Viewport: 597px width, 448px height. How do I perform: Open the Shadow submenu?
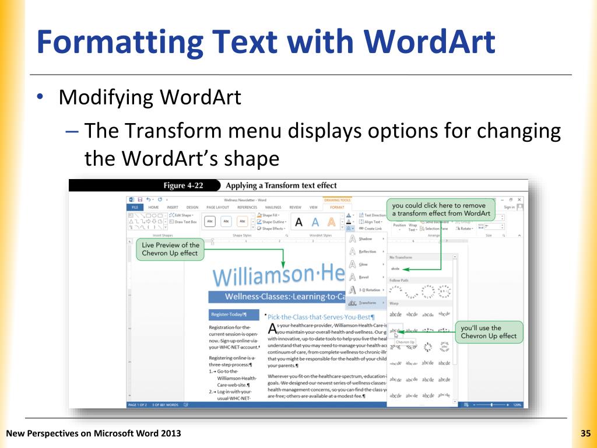pos(366,239)
